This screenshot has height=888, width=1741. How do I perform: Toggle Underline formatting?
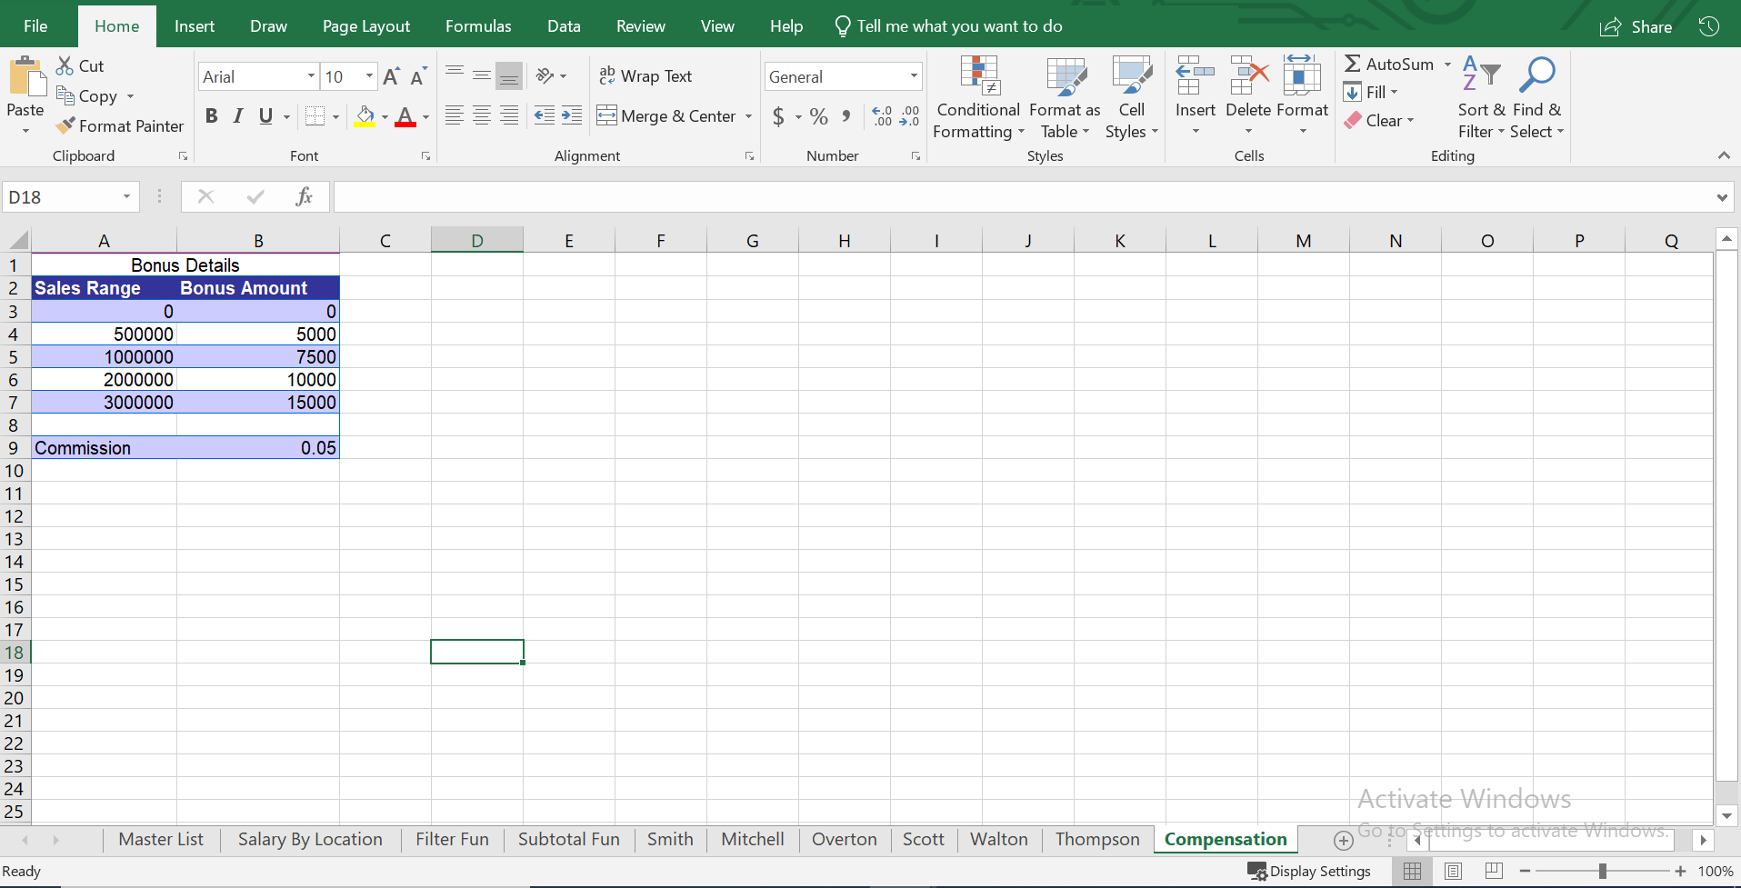point(265,116)
